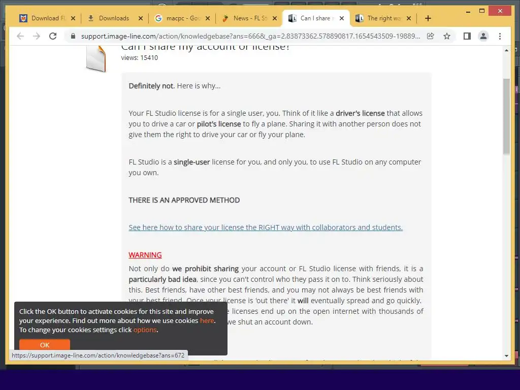520x390 pixels.
Task: Close the Can I share tab
Action: (342, 18)
